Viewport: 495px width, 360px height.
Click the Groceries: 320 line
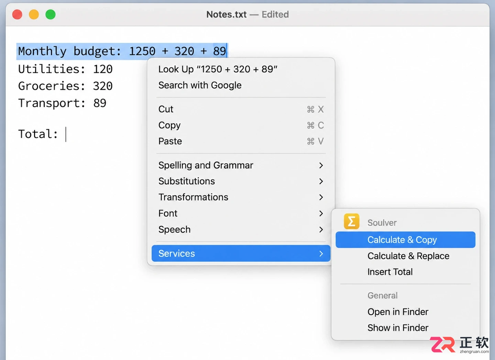pos(65,86)
